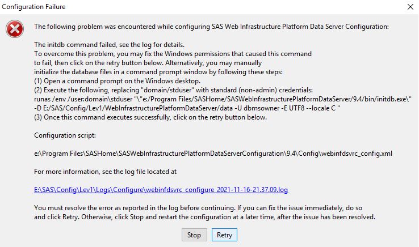This screenshot has width=419, height=247.
Task: Click the red error icon
Action: tap(16, 28)
